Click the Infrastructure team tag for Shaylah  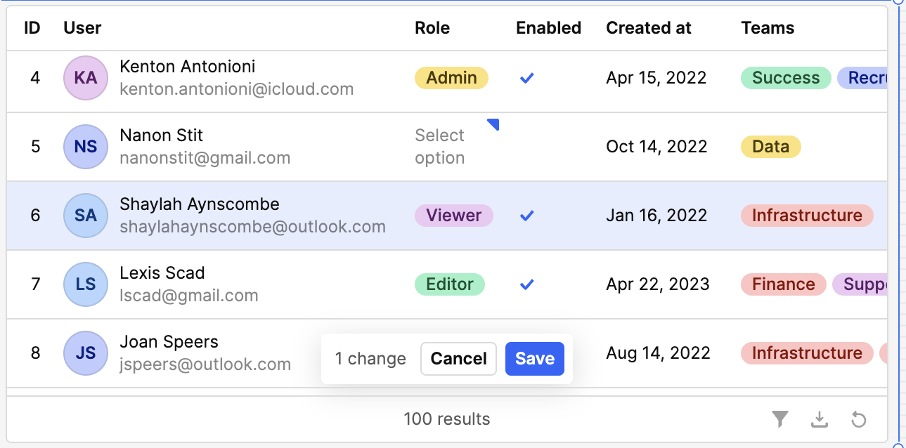pos(807,216)
